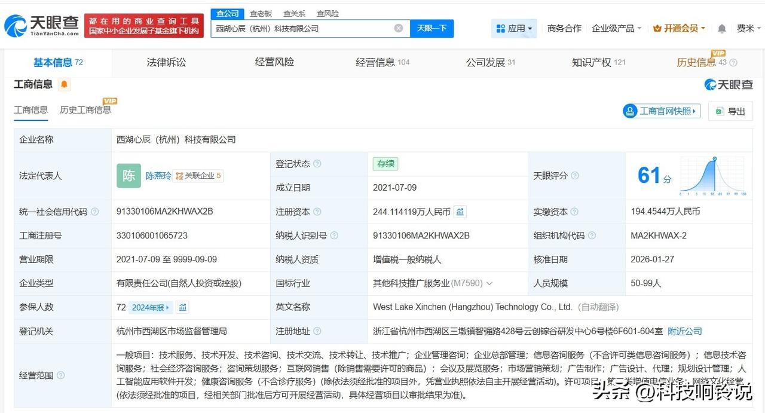The width and height of the screenshot is (765, 413).
Task: Click the MA2KHWAX-2 organization code
Action: 659,235
